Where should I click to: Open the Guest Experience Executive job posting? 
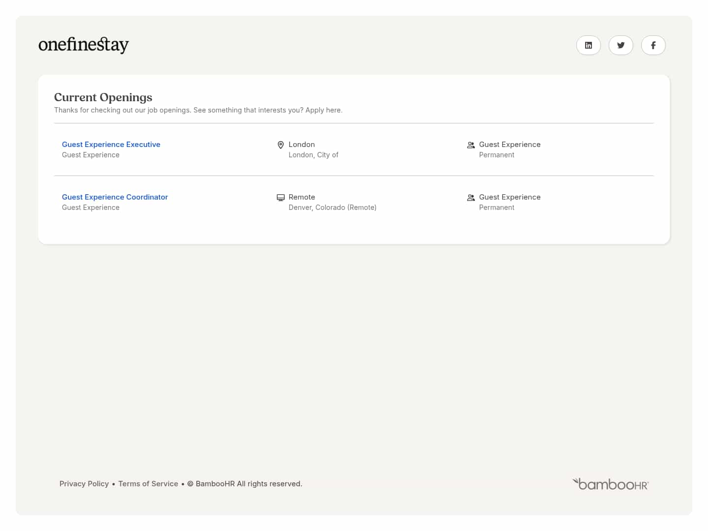pyautogui.click(x=111, y=144)
